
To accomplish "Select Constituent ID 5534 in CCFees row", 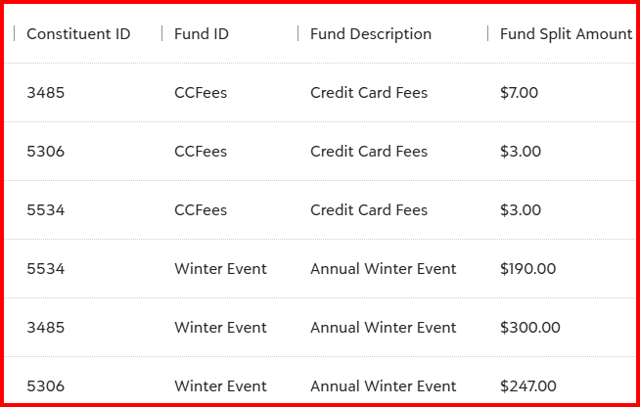I will [46, 210].
